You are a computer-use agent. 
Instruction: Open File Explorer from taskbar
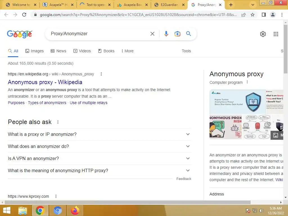22,210
